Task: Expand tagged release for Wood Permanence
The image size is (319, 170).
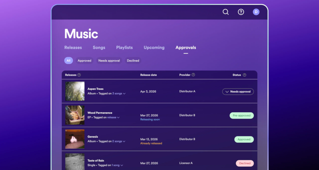Action: [113, 117]
